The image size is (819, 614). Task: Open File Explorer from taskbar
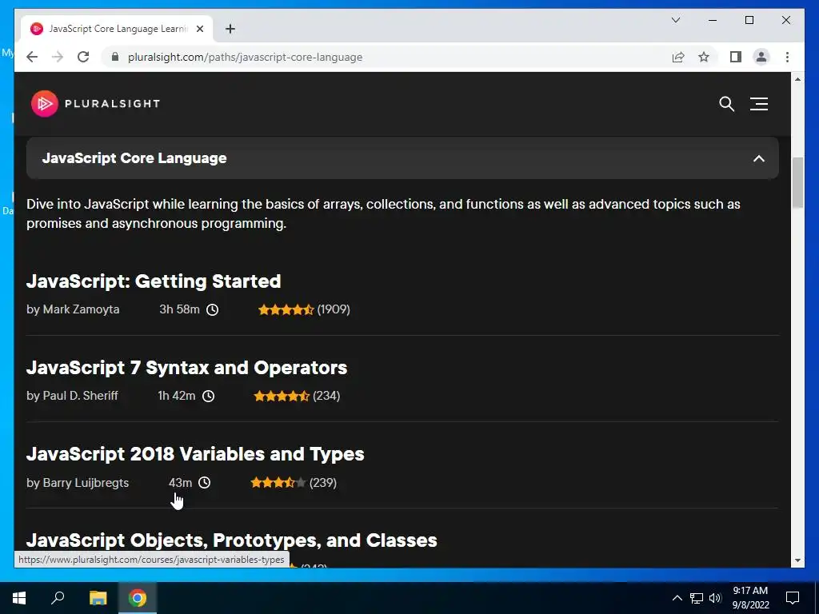[98, 598]
